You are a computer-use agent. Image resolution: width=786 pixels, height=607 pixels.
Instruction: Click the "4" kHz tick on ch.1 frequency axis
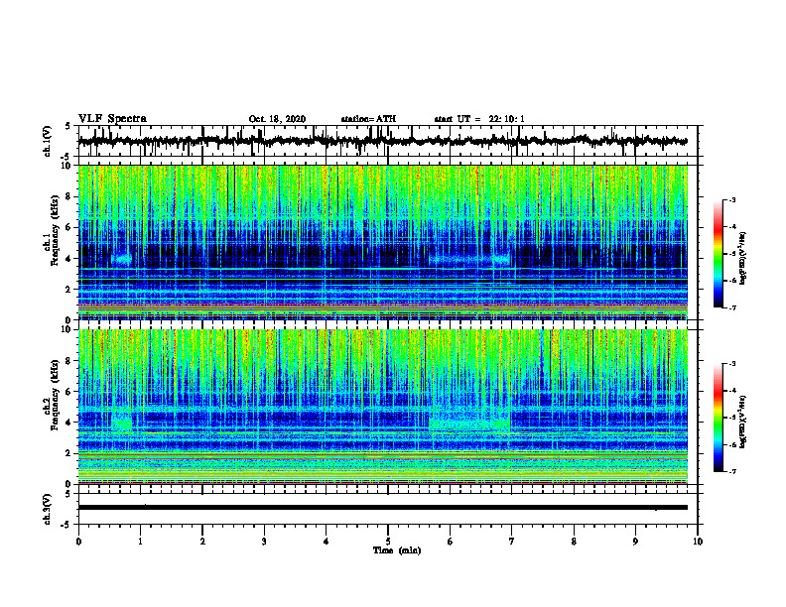tap(69, 259)
